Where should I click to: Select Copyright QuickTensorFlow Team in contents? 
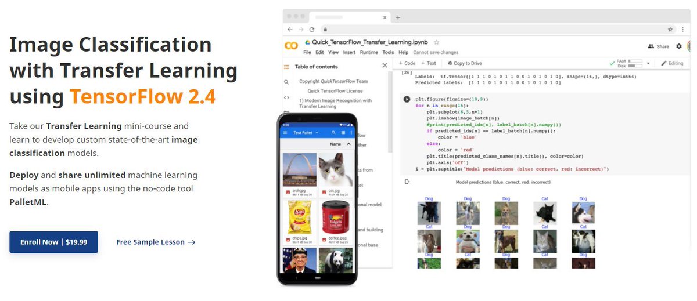333,81
